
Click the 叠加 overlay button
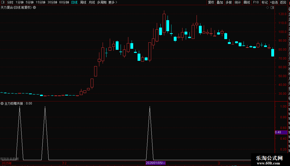(x=220, y=2)
